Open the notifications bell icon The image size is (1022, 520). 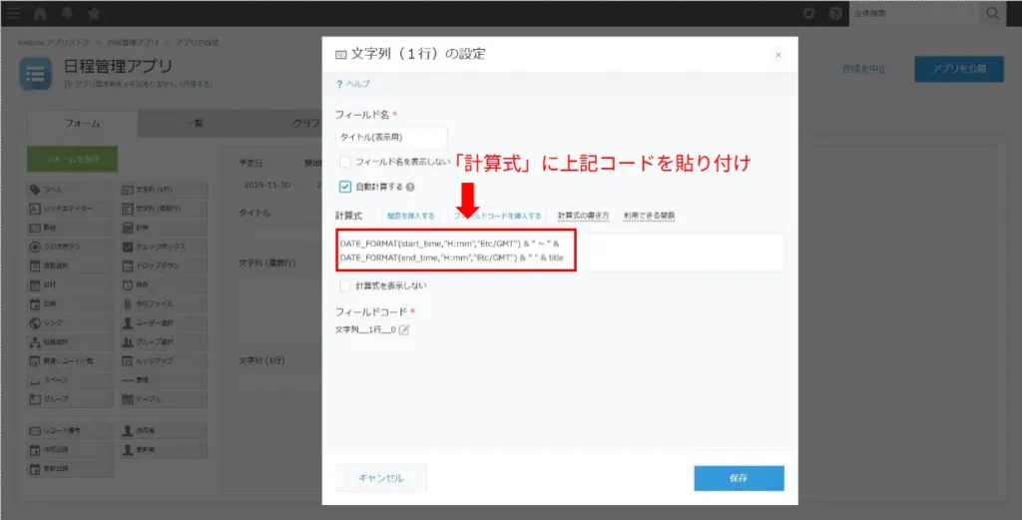pos(67,13)
